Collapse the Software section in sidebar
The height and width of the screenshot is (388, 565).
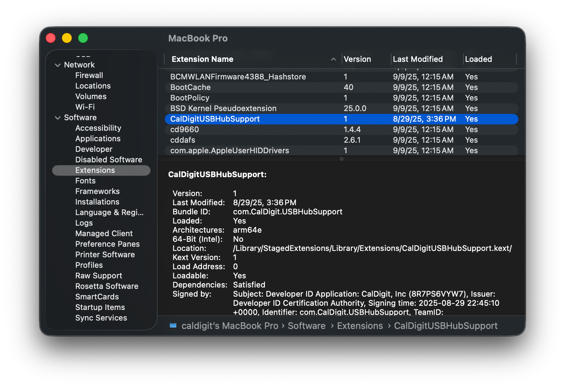click(x=58, y=118)
